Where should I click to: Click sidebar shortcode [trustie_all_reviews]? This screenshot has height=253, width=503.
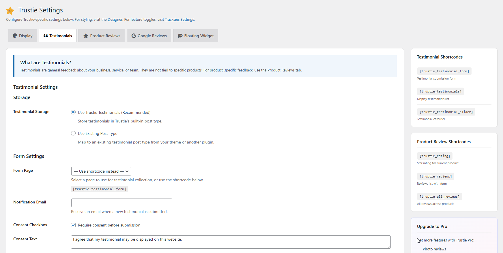point(440,197)
